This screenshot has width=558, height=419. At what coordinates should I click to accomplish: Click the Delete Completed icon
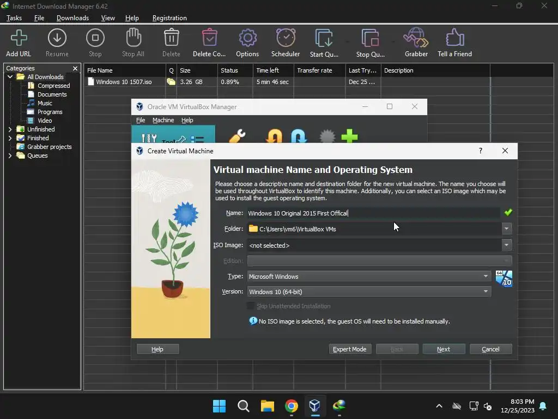209,38
